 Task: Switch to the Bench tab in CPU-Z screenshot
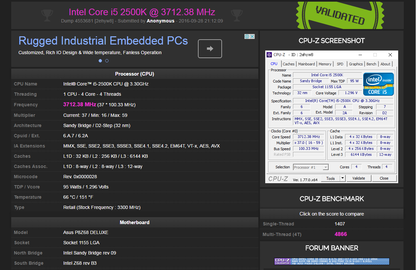[371, 64]
